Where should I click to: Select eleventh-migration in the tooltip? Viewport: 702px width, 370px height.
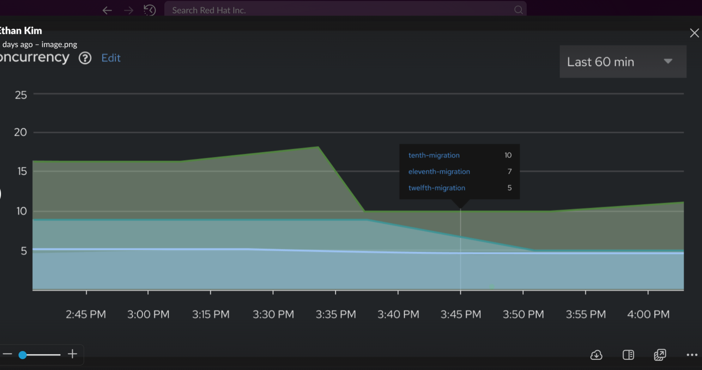click(439, 171)
